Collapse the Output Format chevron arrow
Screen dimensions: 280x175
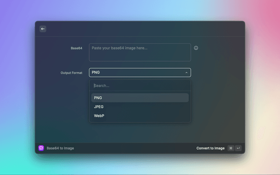(x=186, y=73)
